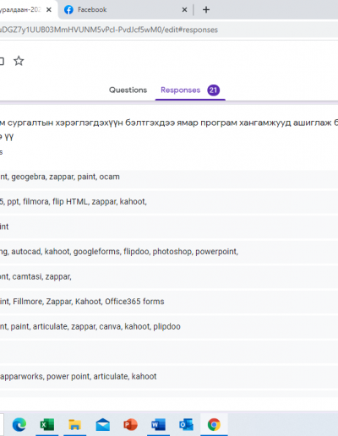338x436 pixels.
Task: Open Microsoft Edge from the taskbar
Action: [19, 425]
